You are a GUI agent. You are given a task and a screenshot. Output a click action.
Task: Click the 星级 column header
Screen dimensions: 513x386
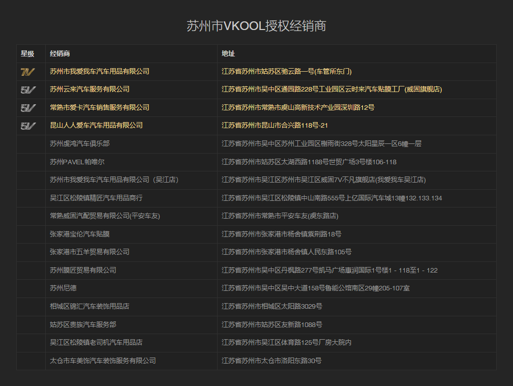click(x=27, y=53)
